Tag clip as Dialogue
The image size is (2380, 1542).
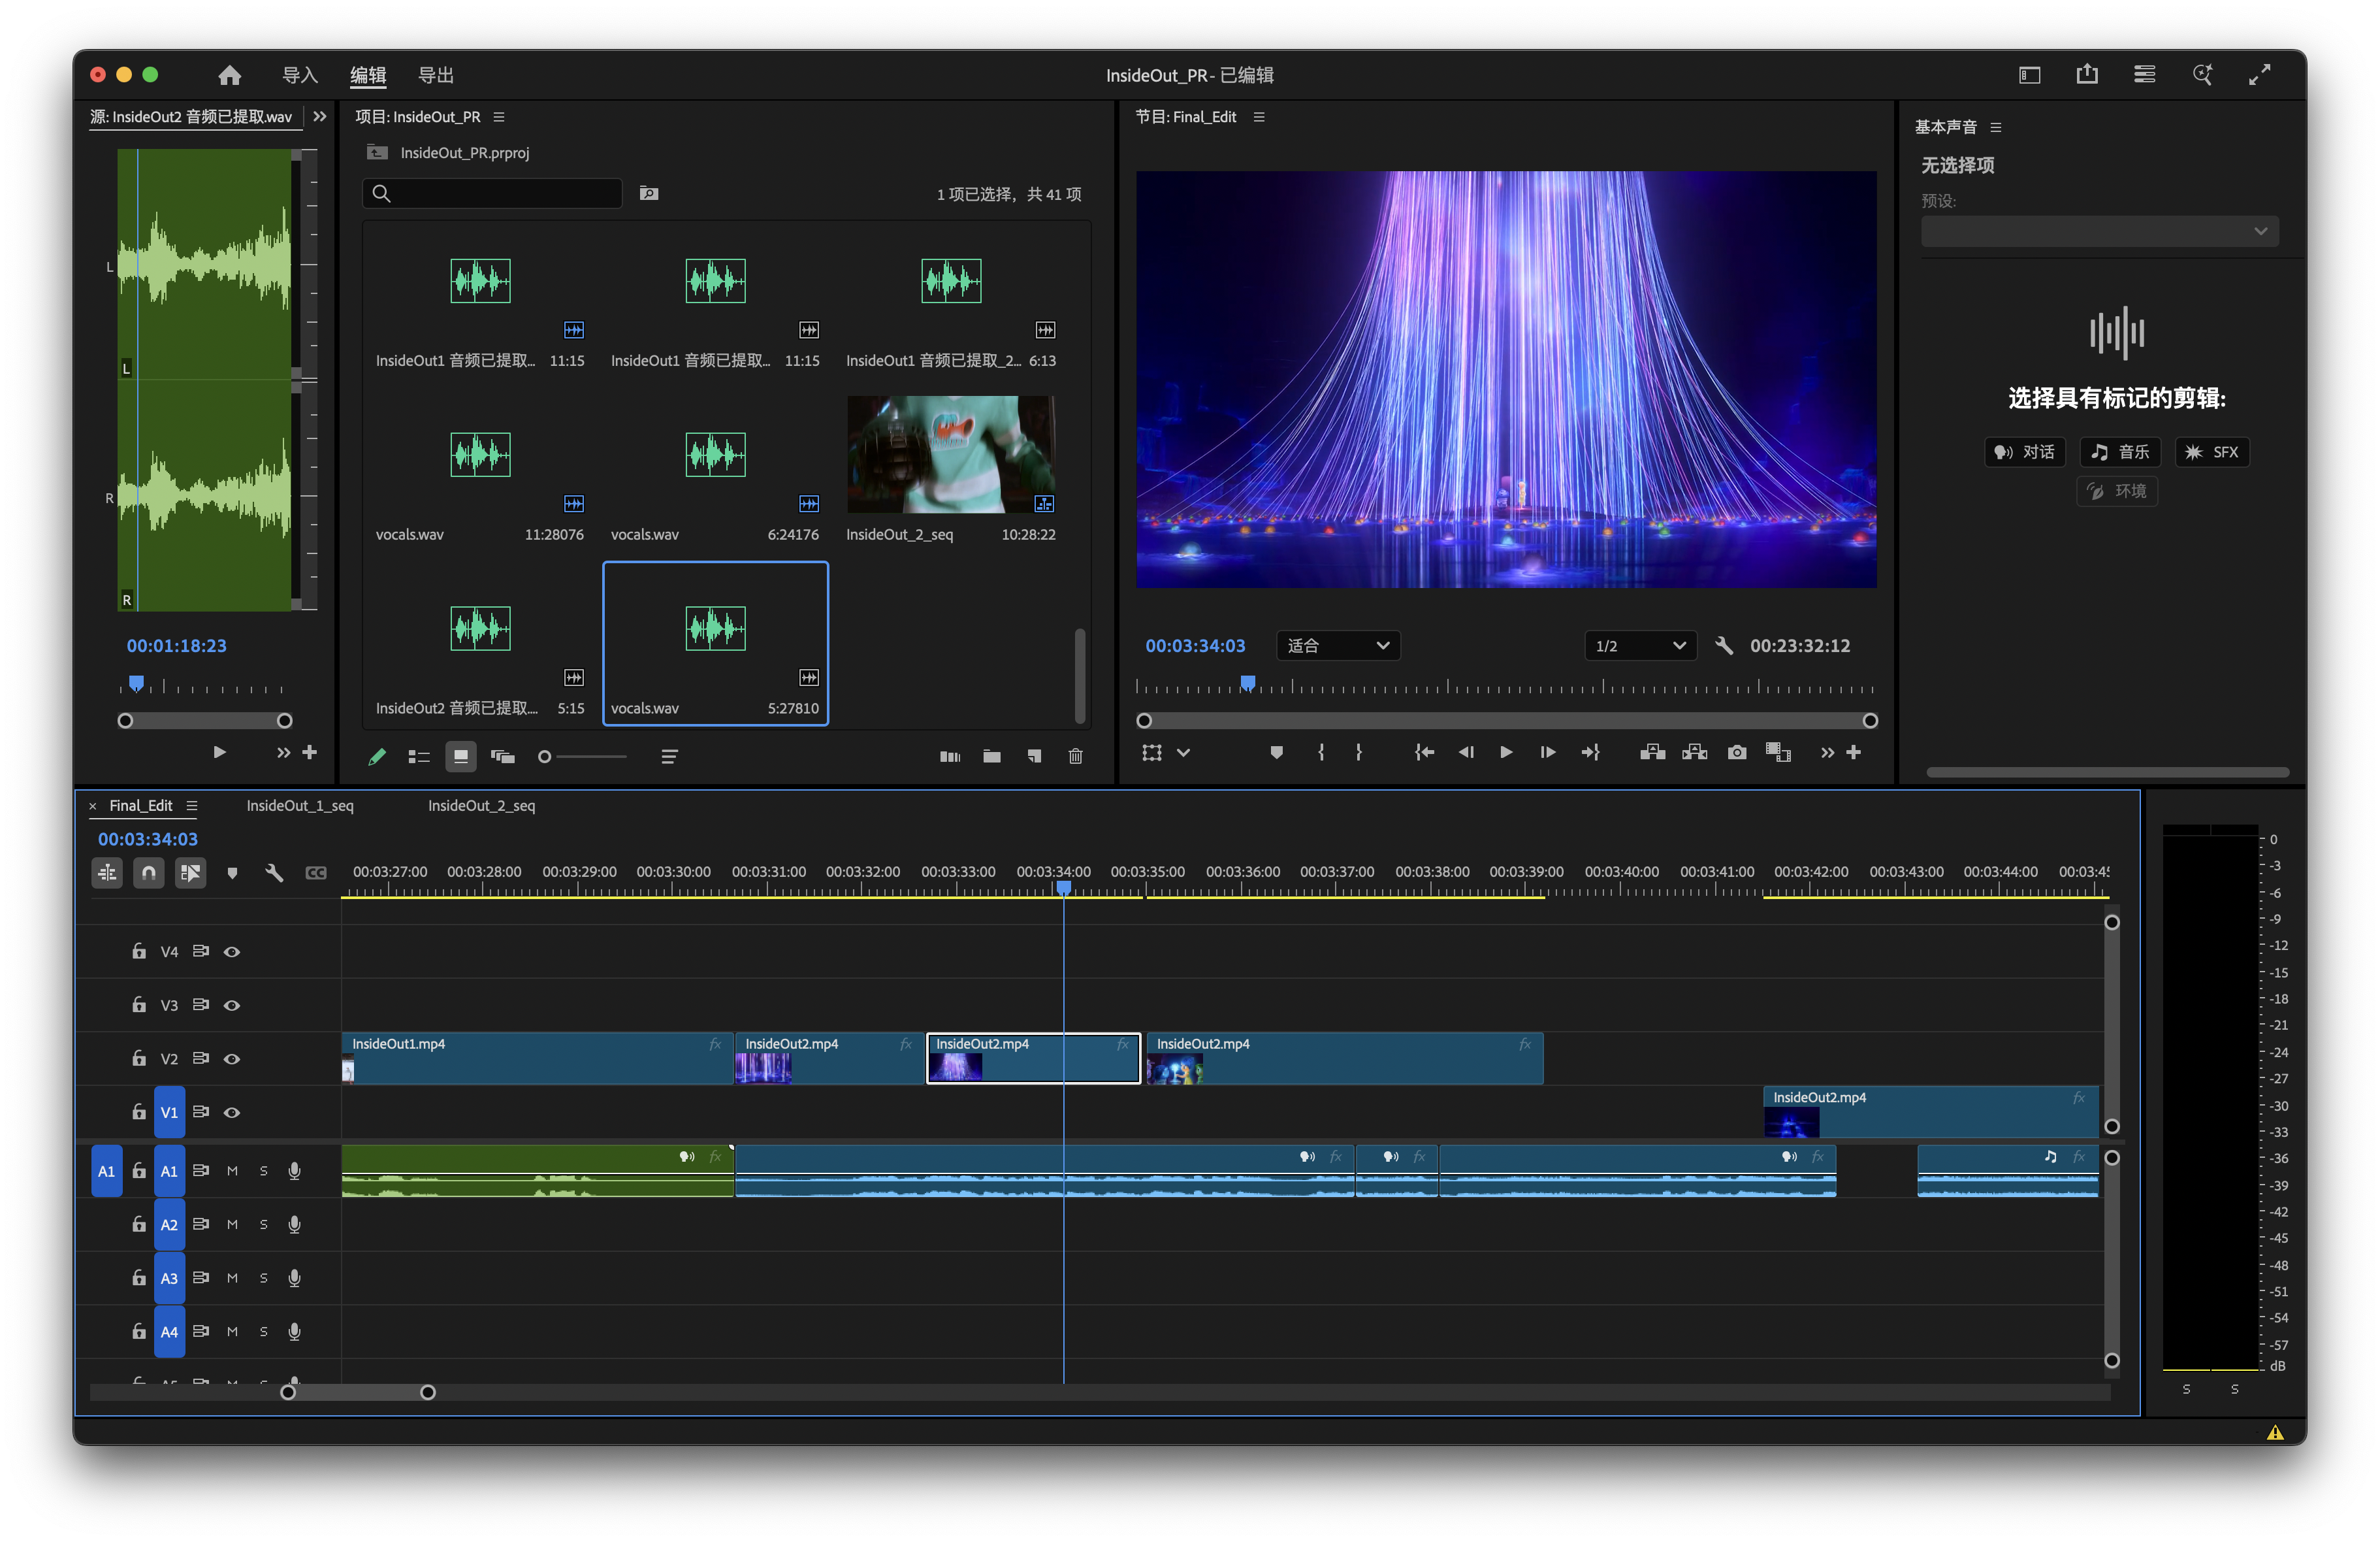pos(2024,452)
